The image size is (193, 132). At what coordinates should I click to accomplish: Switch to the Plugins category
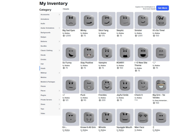[43, 95]
